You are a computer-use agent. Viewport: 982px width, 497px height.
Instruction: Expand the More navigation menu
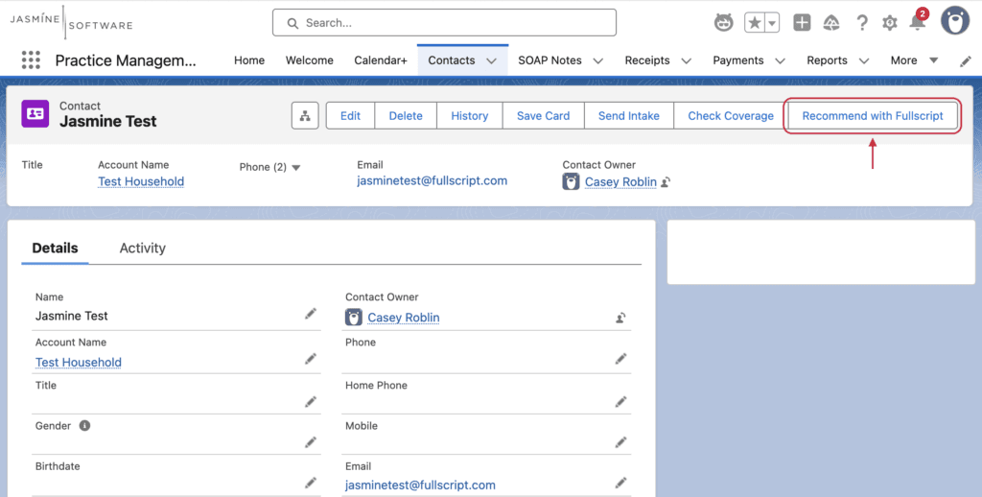914,60
